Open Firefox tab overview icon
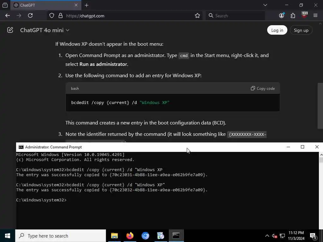Viewport: 323px width, 242px height. click(5, 5)
